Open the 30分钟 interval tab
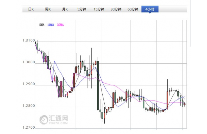Image resolution: width=207 pixels, height=134 pixels. coord(116,9)
